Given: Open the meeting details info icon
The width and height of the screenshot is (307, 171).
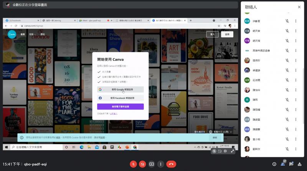Looking at the screenshot, I should click(274, 164).
